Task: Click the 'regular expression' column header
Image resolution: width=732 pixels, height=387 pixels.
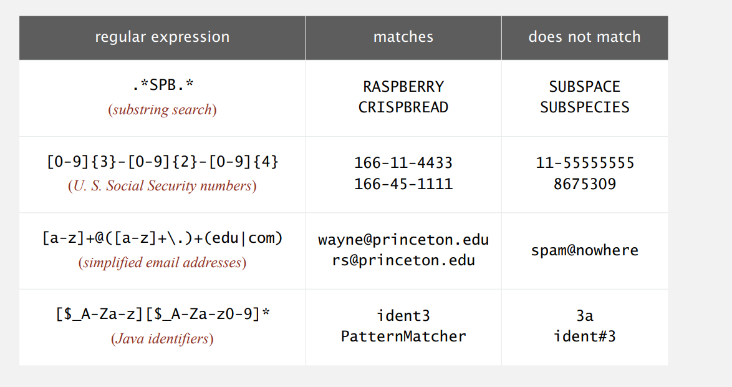Action: (x=162, y=37)
